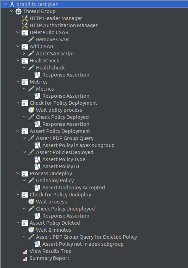Screen dimensions: 188x268
Task: Click the Assert Policy Deployment controller icon
Action: [25, 131]
